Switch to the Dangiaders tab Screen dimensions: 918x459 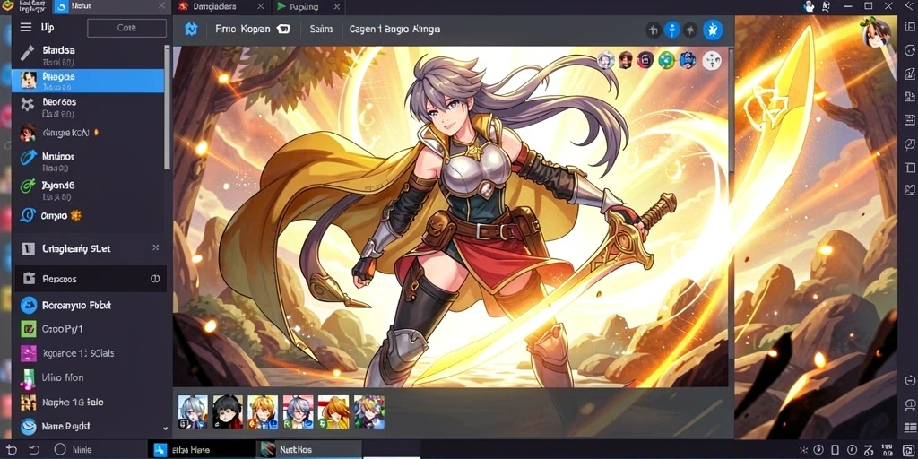(x=214, y=7)
